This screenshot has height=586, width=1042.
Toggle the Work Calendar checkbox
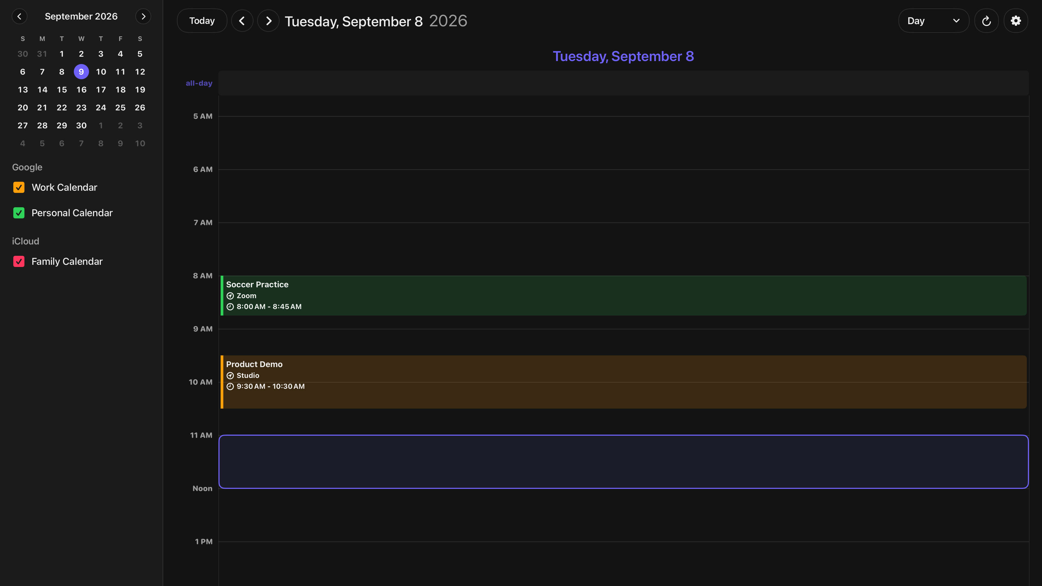pyautogui.click(x=19, y=187)
